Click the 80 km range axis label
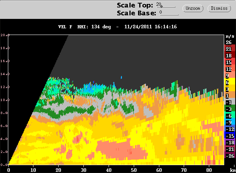 pyautogui.click(x=209, y=170)
